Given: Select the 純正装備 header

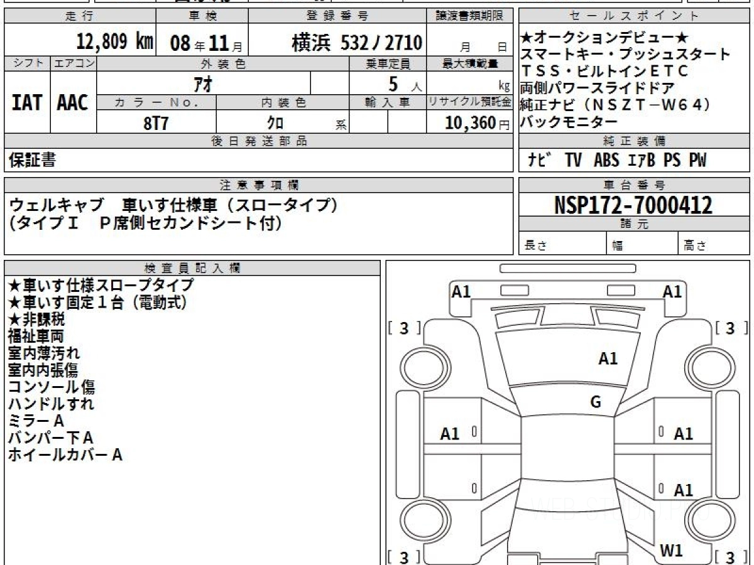Looking at the screenshot, I should pyautogui.click(x=634, y=141).
